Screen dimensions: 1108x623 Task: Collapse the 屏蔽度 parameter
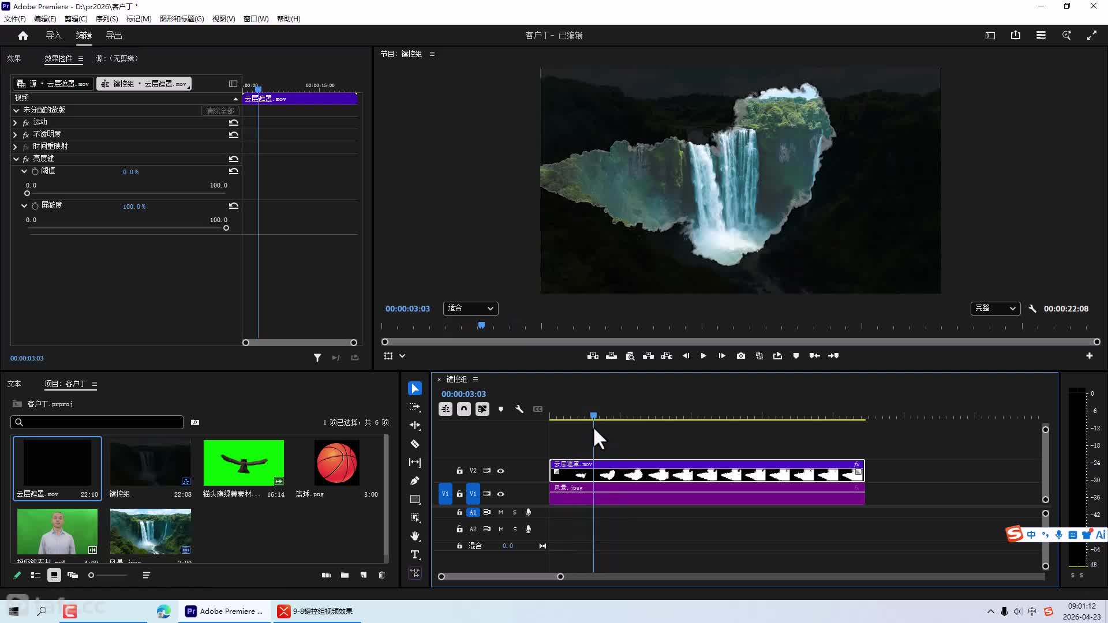pos(24,206)
